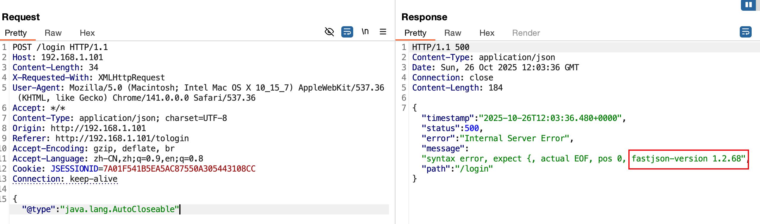
Task: Open Render tab in Response panel
Action: [x=526, y=33]
